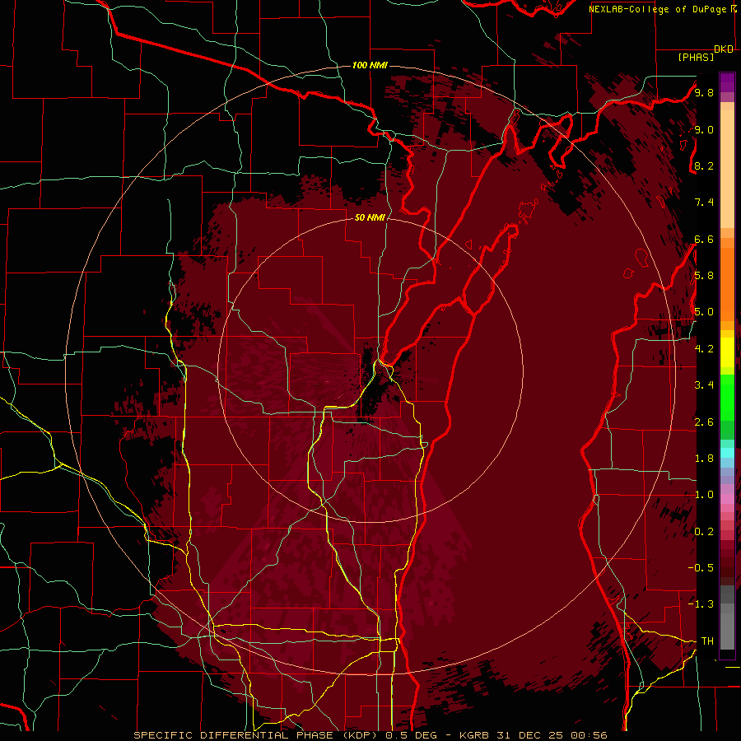Click the bright green color bar segment
The image size is (741, 741).
[x=727, y=398]
